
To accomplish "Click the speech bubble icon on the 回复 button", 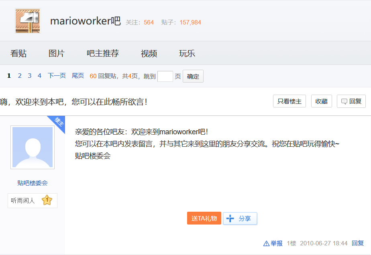I will click(x=343, y=101).
